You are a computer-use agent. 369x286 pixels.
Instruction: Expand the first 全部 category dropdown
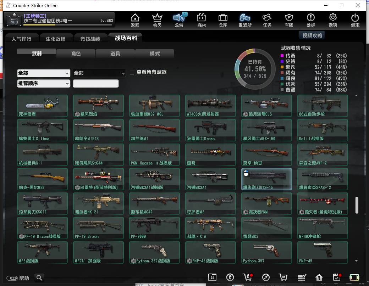(x=44, y=73)
